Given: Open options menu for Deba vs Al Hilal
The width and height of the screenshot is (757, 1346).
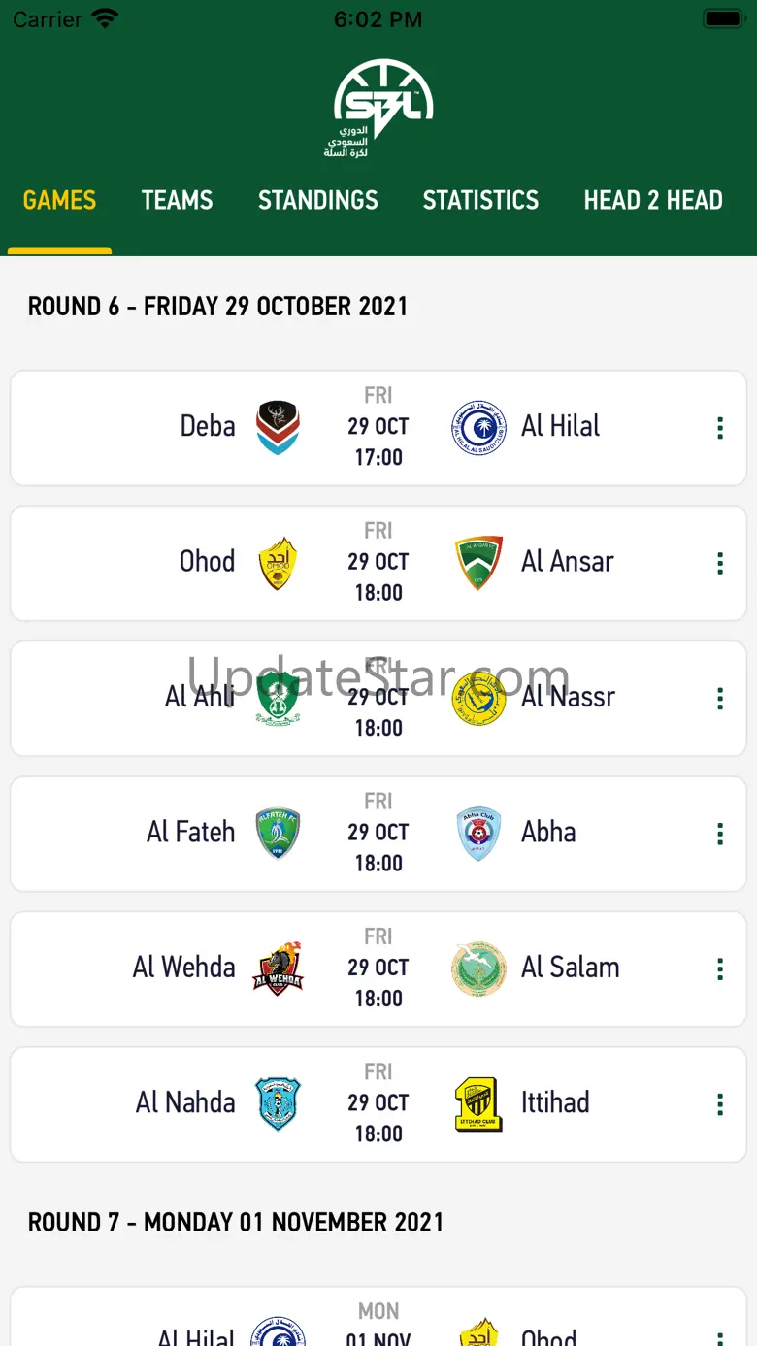Looking at the screenshot, I should pos(719,428).
